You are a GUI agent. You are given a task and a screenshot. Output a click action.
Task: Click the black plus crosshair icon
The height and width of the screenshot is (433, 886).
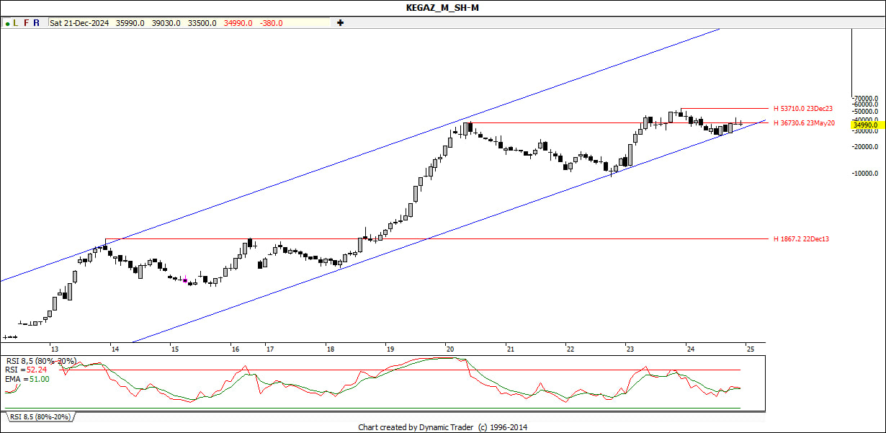point(340,23)
